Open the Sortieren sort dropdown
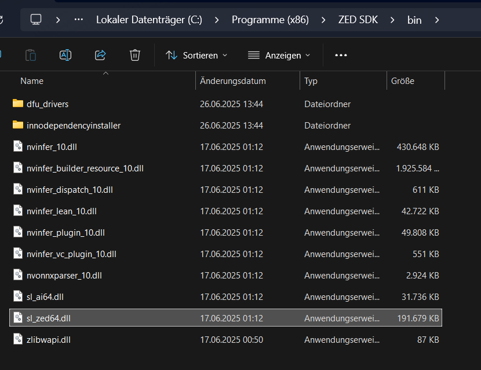Image resolution: width=481 pixels, height=370 pixels. tap(196, 56)
